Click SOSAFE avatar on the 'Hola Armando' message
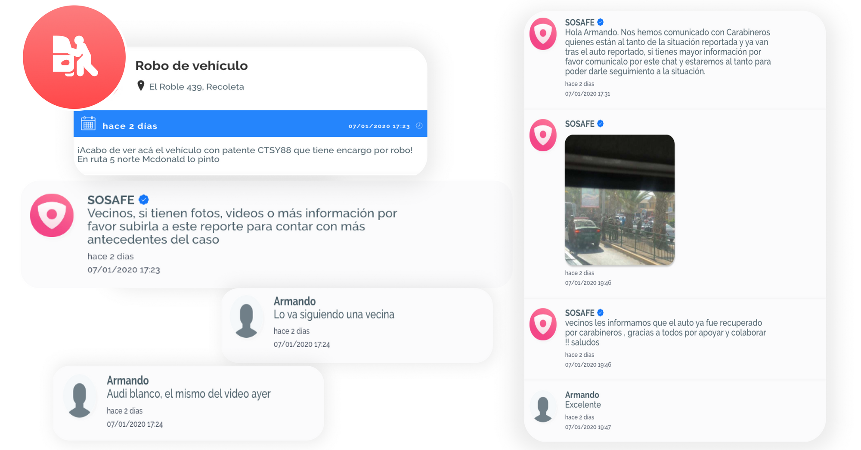 (543, 34)
